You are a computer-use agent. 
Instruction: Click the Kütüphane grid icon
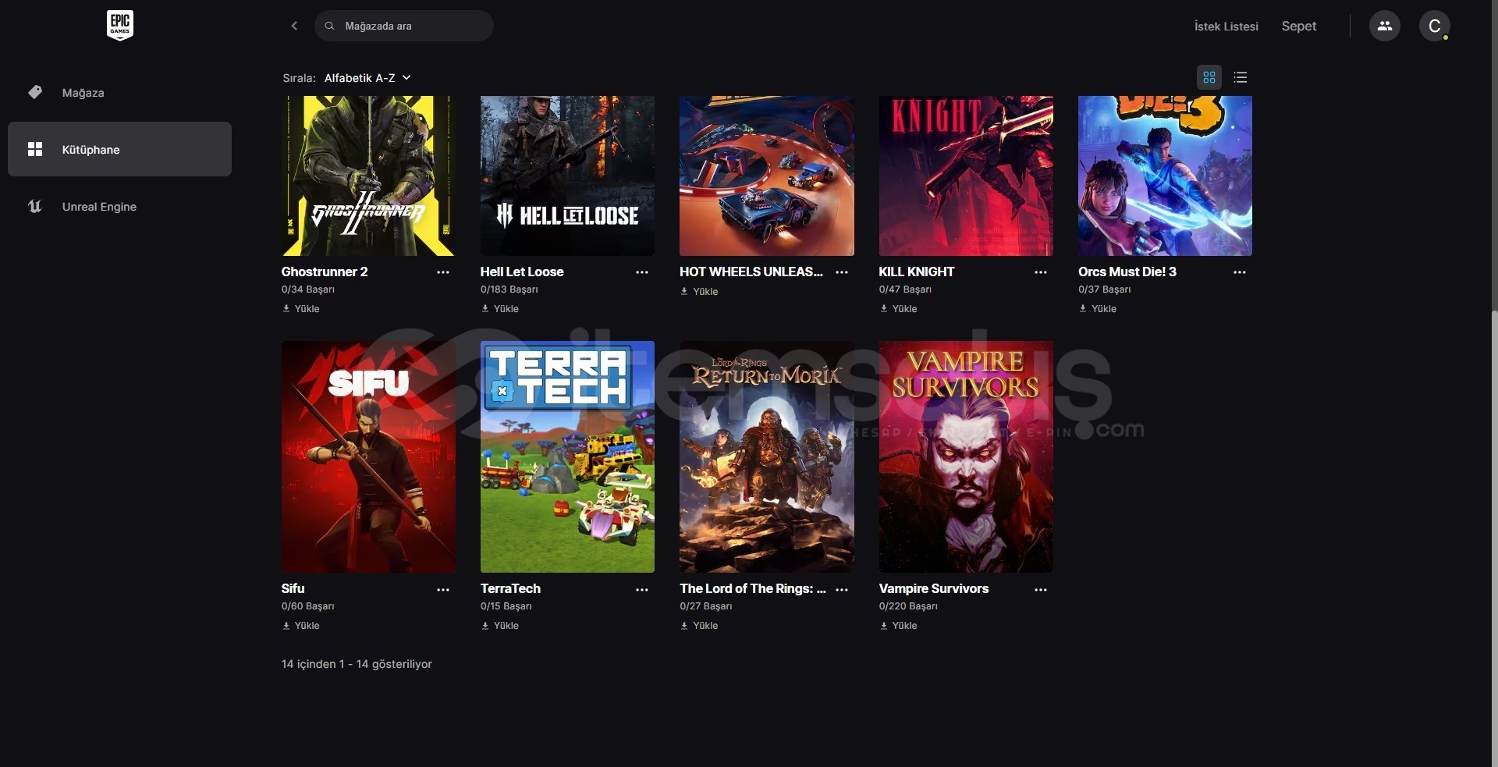tap(35, 149)
